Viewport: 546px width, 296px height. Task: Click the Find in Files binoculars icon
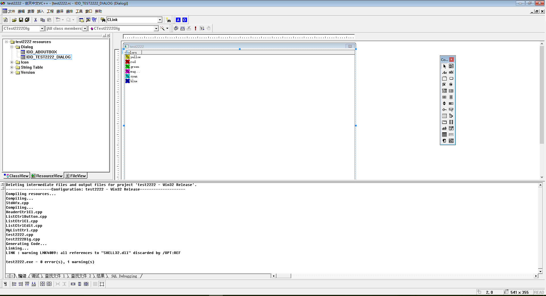[103, 20]
